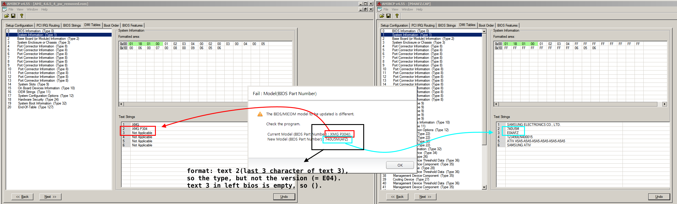Left window AMIBCP title bar app icon
The height and width of the screenshot is (204, 677).
pyautogui.click(x=4, y=4)
